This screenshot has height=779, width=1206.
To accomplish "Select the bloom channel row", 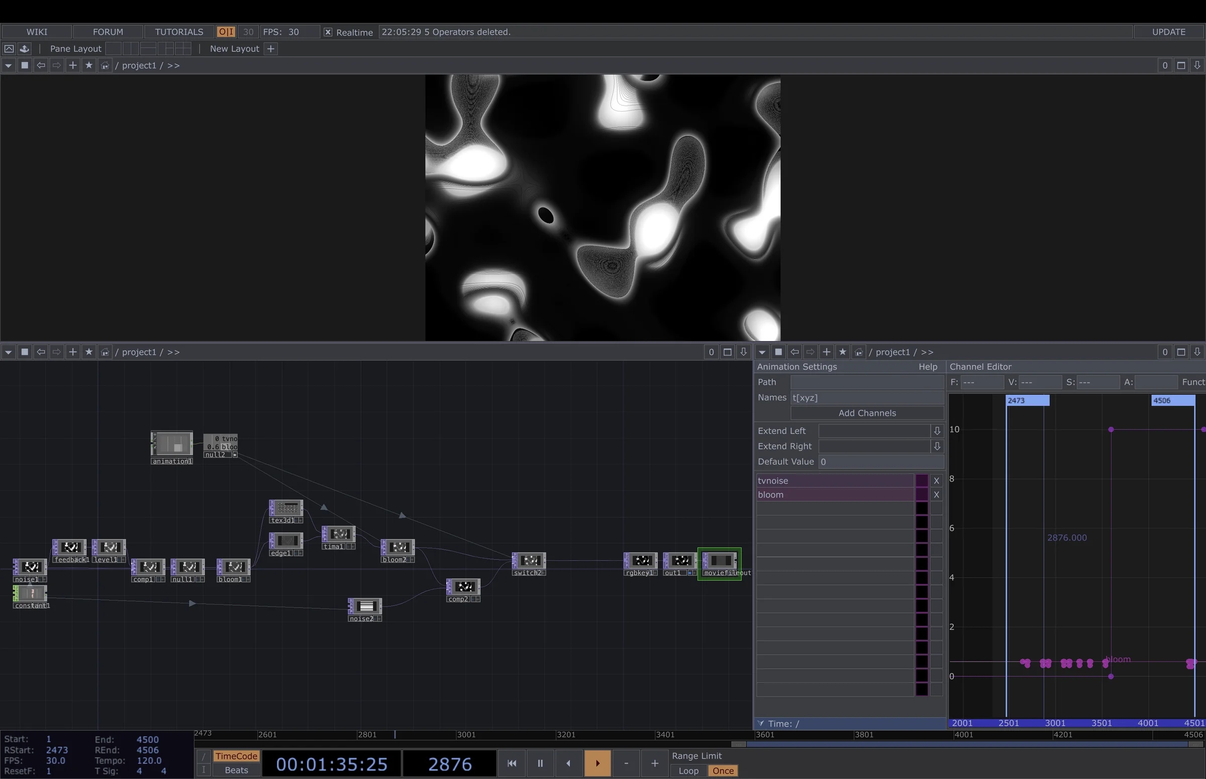I will pyautogui.click(x=835, y=495).
